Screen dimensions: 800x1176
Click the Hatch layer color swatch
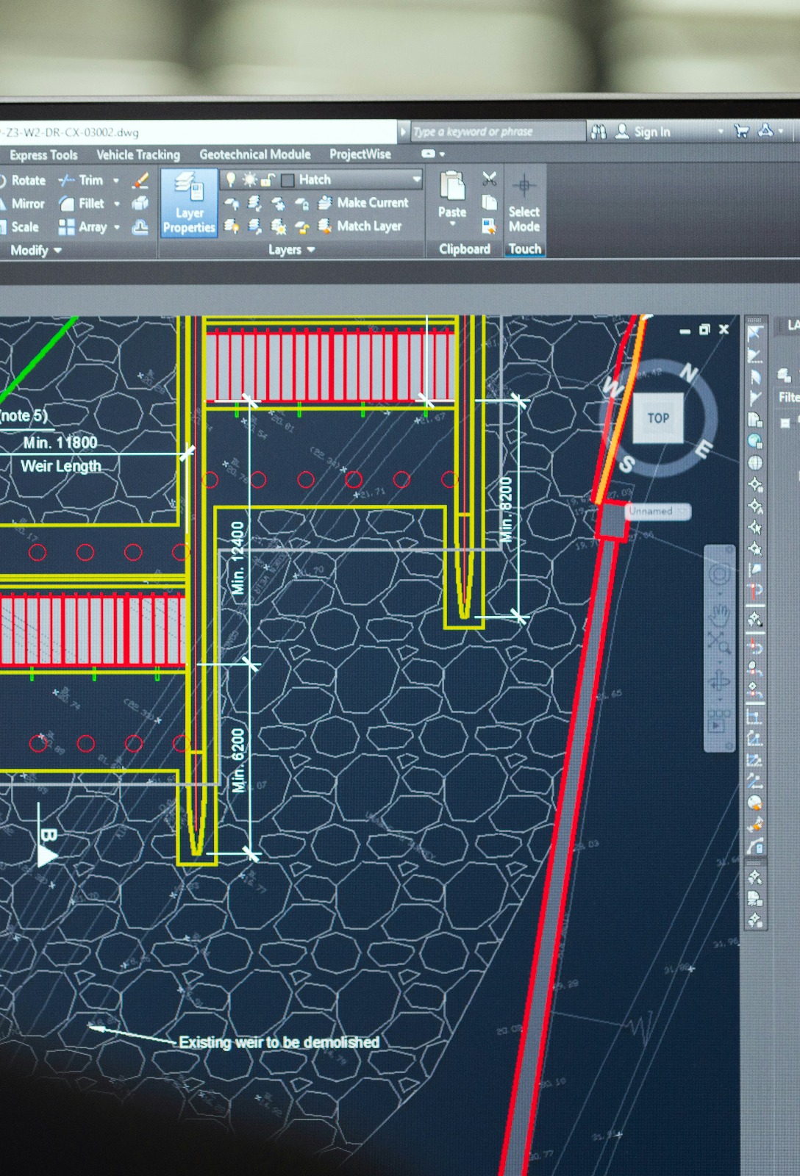[x=287, y=180]
